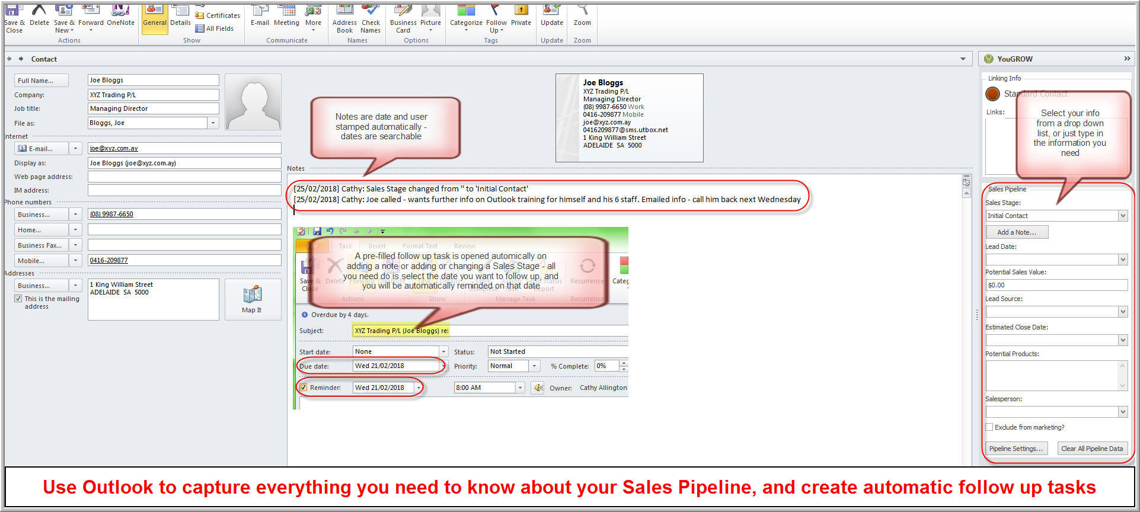This screenshot has width=1140, height=512.
Task: Open the More communicate options
Action: [x=313, y=18]
